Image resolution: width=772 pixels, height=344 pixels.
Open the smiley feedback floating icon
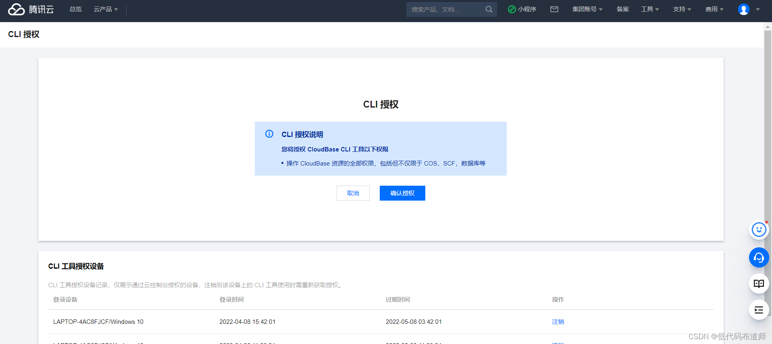click(x=759, y=230)
